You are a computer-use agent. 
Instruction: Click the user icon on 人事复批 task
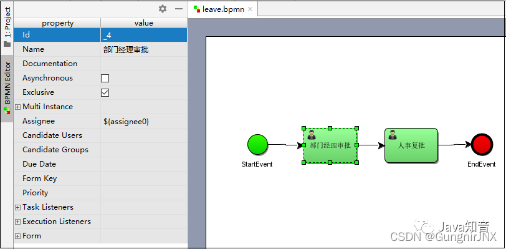pos(393,135)
